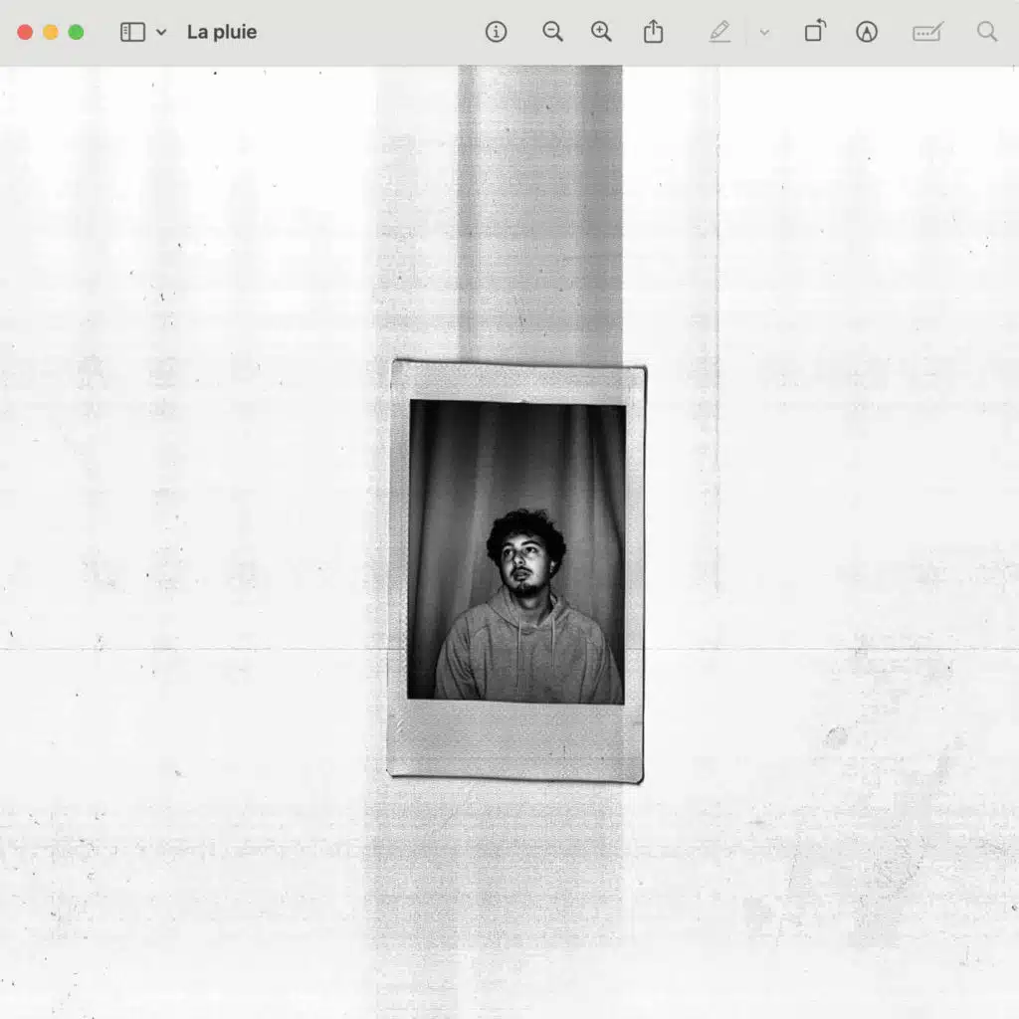The height and width of the screenshot is (1019, 1019).
Task: Select the highlight pen tool
Action: pos(719,32)
